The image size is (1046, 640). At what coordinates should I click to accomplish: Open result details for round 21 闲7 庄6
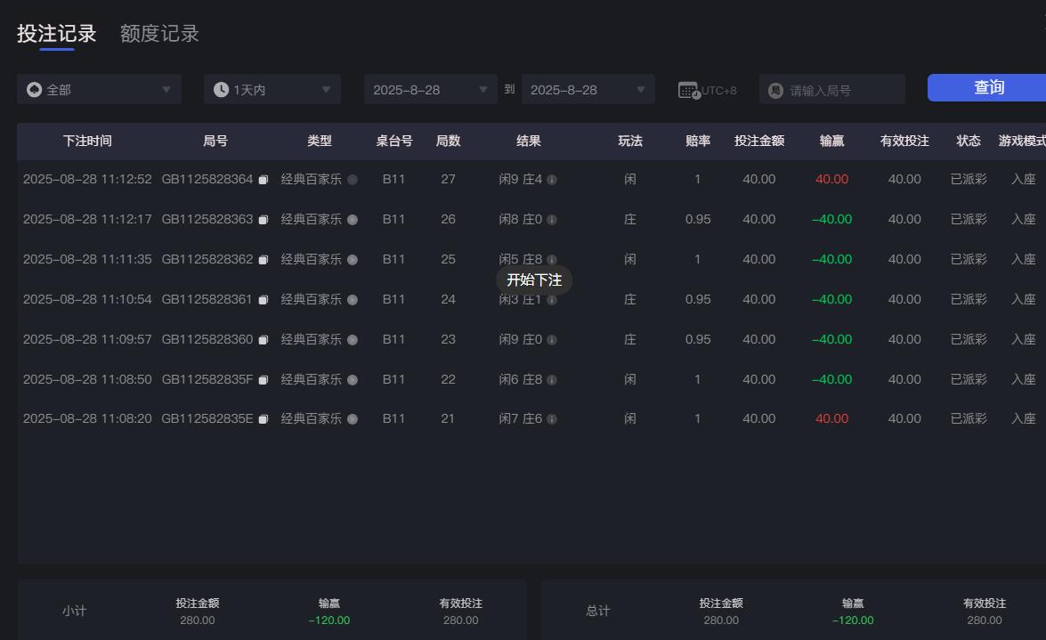pos(553,418)
